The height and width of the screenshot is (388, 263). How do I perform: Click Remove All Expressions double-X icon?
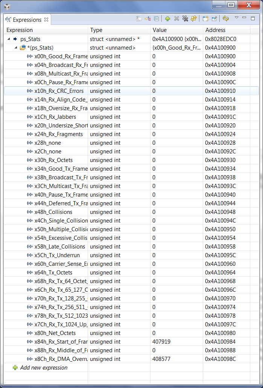click(x=185, y=18)
